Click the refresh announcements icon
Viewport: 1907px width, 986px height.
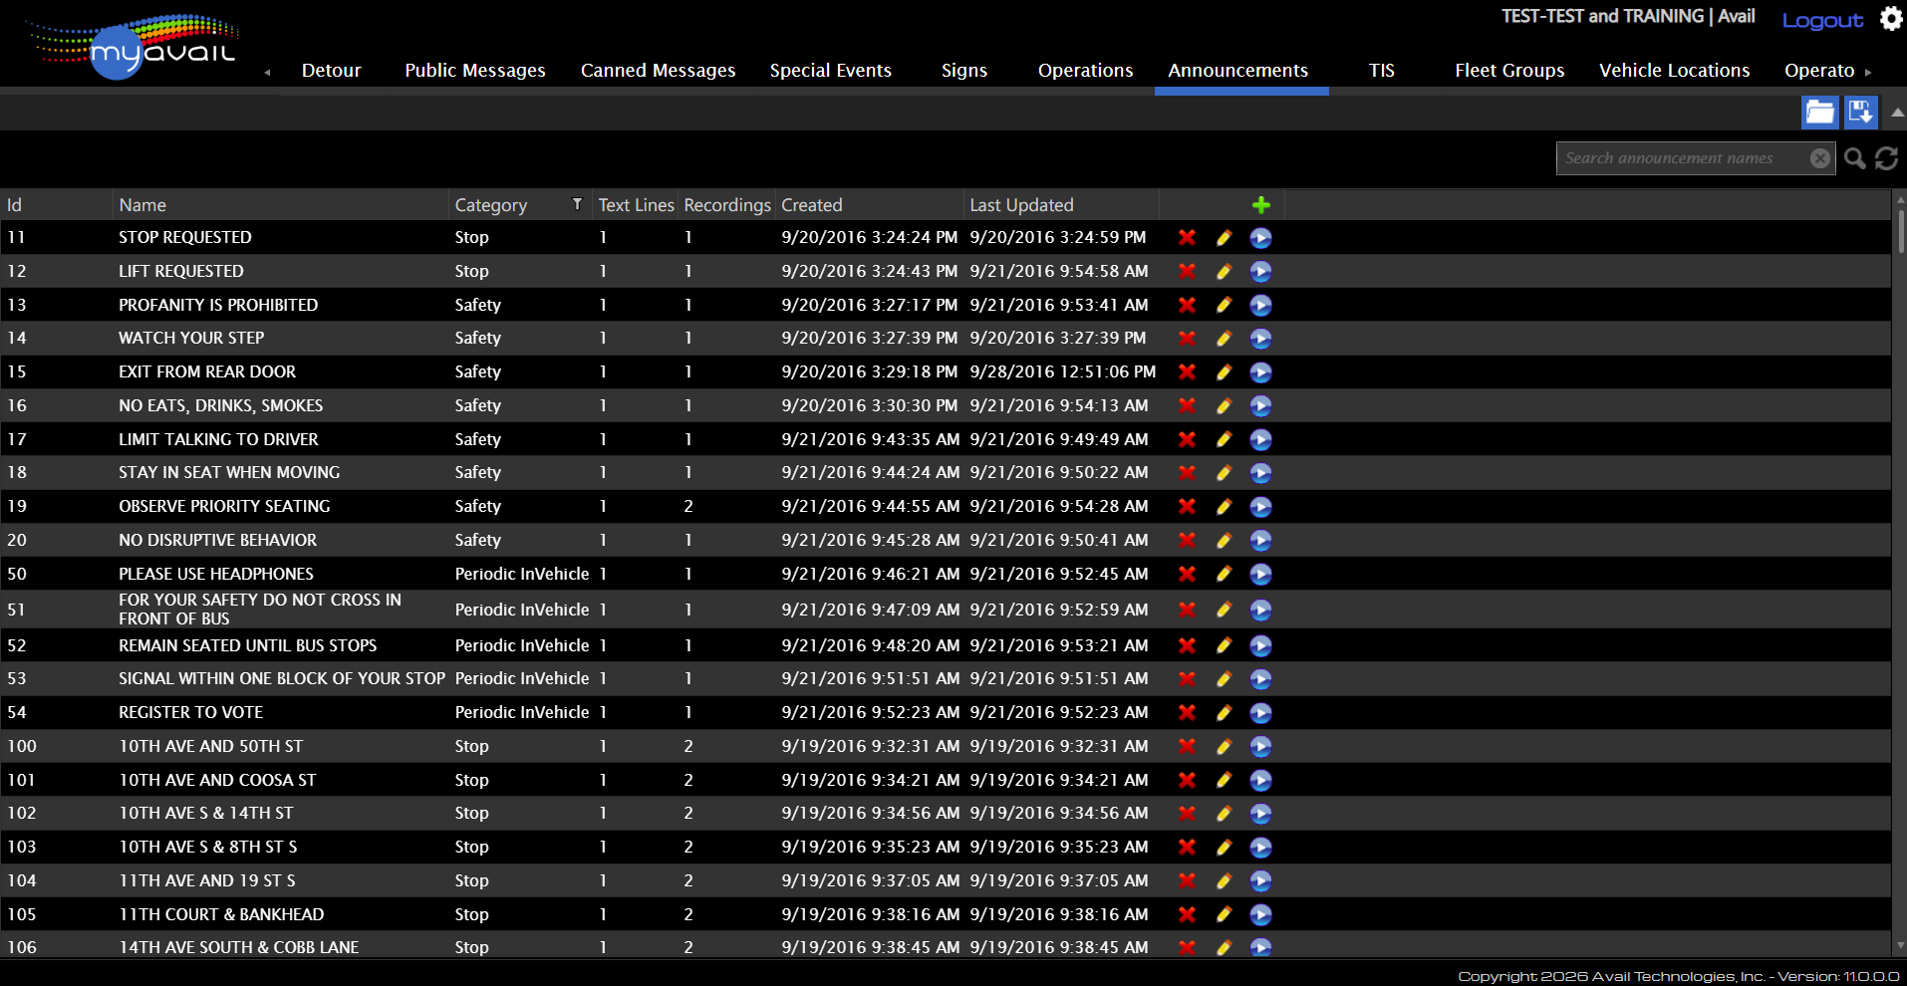coord(1886,158)
